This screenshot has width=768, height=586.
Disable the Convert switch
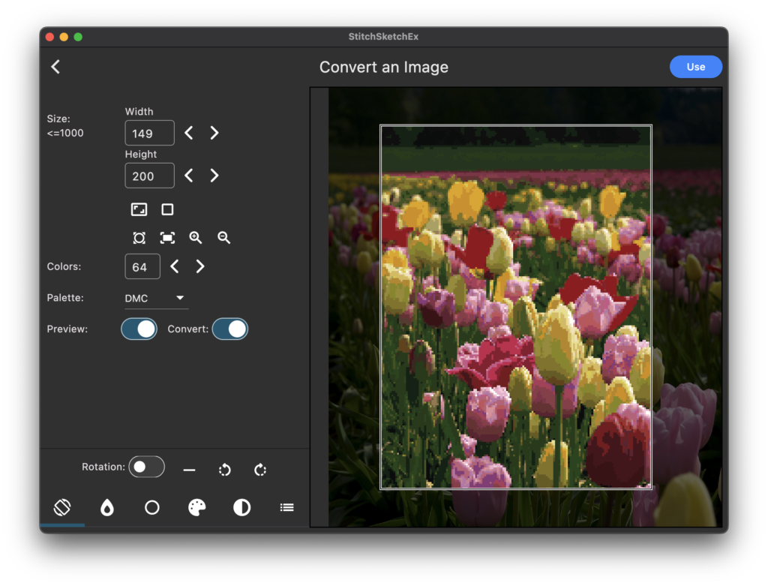click(230, 329)
